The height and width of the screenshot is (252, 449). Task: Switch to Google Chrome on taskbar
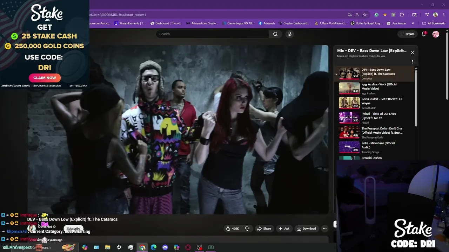click(142, 247)
